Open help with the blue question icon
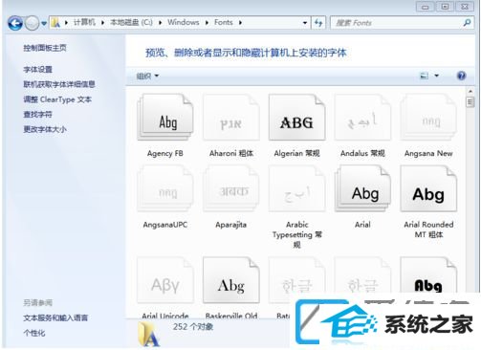Screen dimensions: 481x350 click(461, 76)
